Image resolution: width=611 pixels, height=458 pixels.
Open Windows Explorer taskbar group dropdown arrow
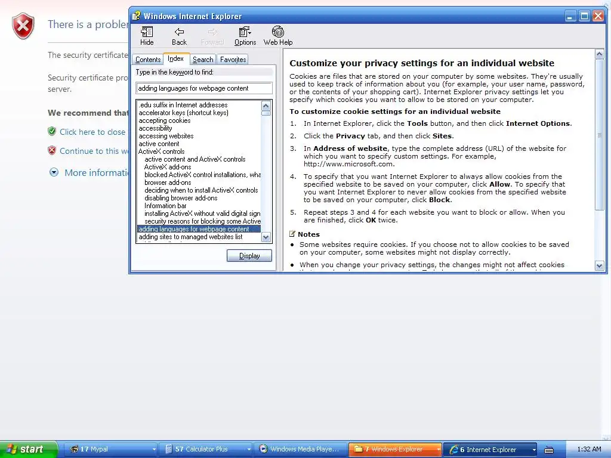click(x=439, y=450)
